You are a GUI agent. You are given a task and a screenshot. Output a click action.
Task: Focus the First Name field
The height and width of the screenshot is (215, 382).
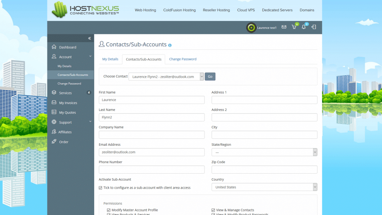click(152, 100)
